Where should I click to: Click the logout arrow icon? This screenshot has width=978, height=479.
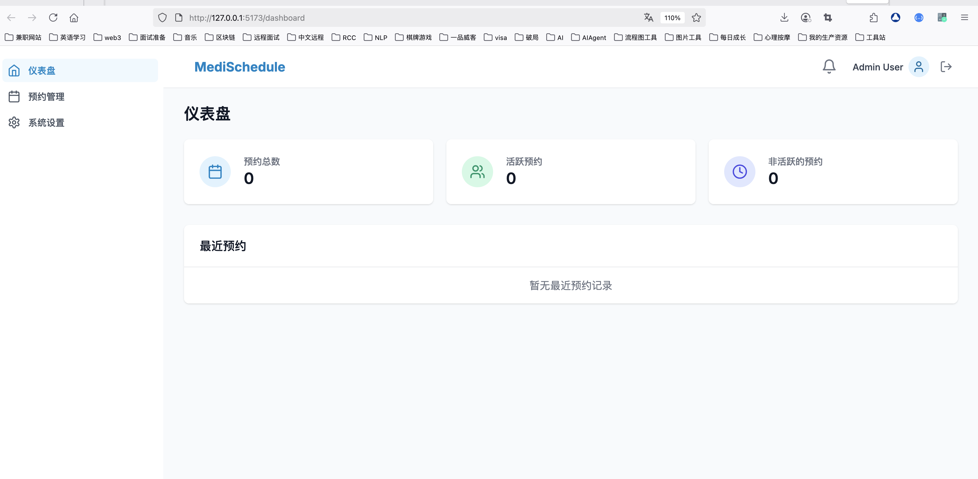(946, 67)
